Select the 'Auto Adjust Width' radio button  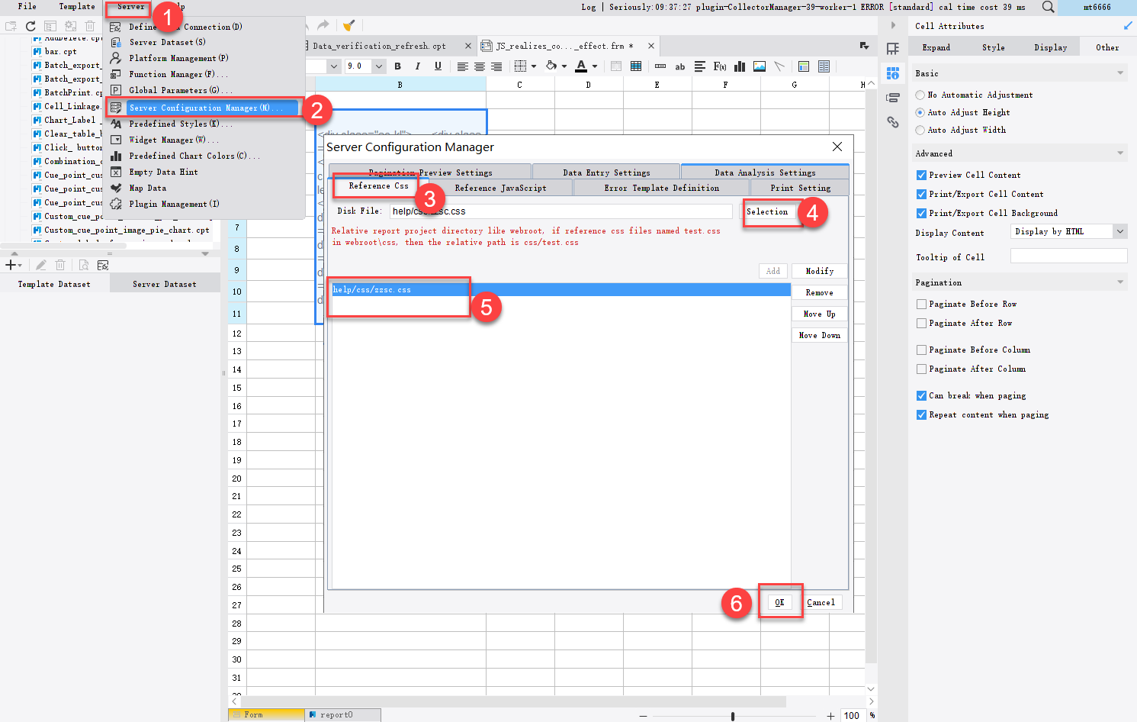coord(920,130)
